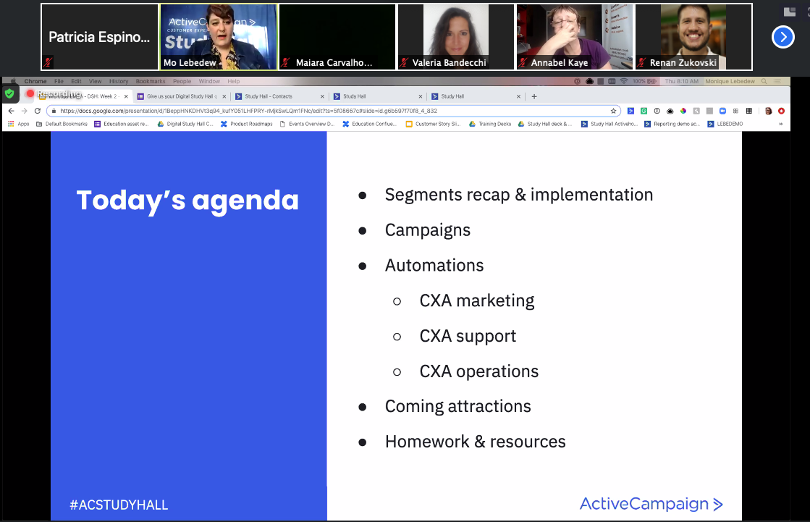
Task: Open Spotlight search in menu bar
Action: [764, 81]
